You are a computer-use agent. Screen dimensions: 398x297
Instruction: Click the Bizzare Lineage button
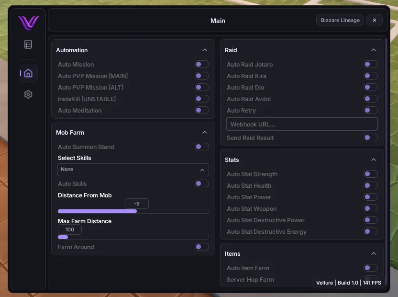tap(340, 20)
